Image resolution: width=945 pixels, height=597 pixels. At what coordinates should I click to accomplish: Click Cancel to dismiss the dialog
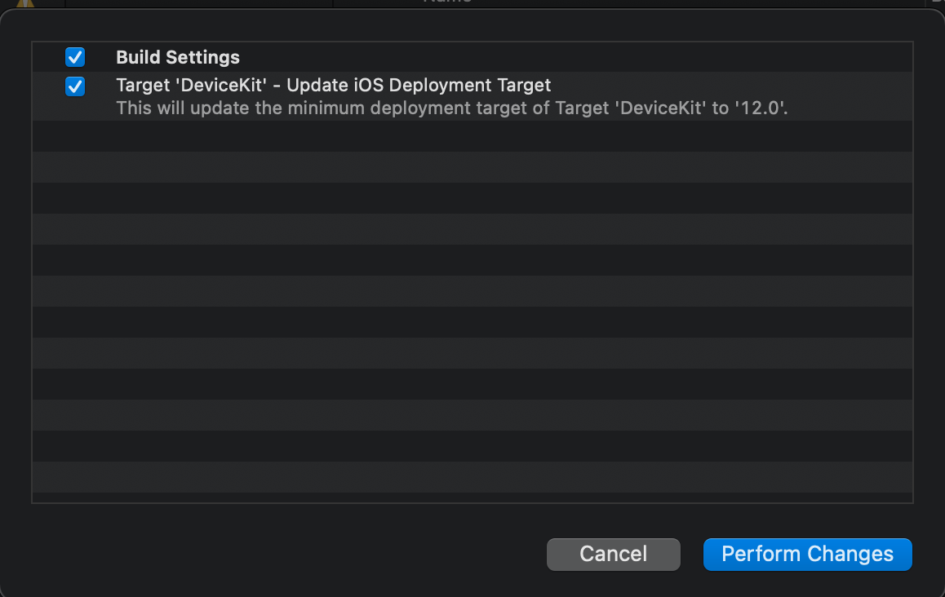pyautogui.click(x=613, y=554)
